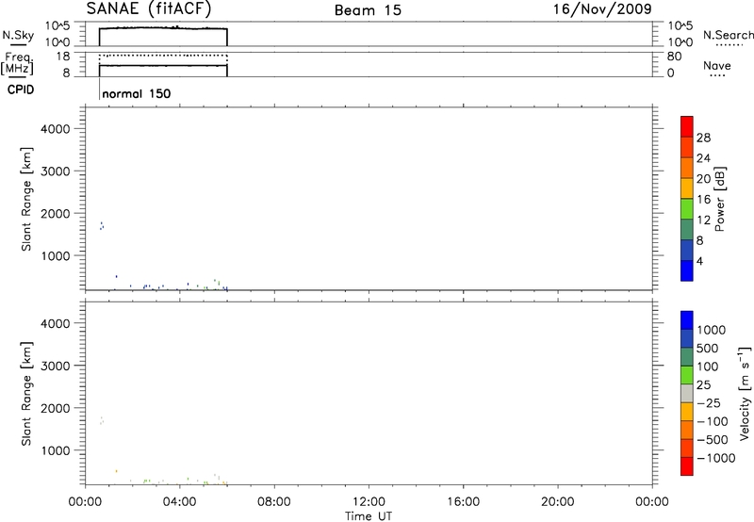This screenshot has height=522, width=754.
Task: Click the "Freq. [MHz]" axis label
Action: pos(18,63)
